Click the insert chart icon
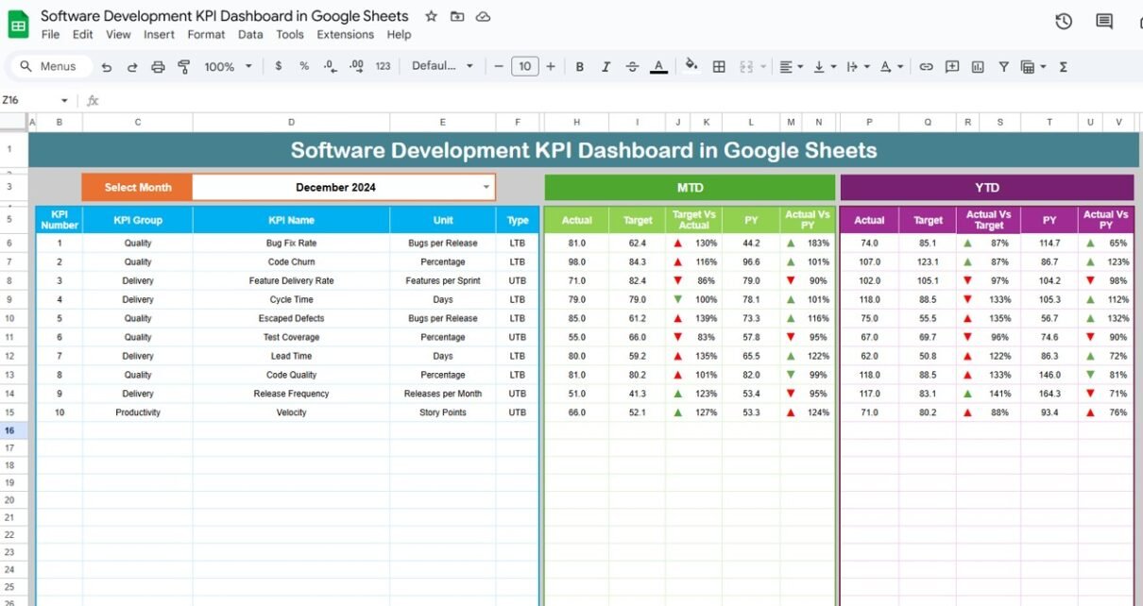Screen dimensions: 1143x606 click(978, 67)
